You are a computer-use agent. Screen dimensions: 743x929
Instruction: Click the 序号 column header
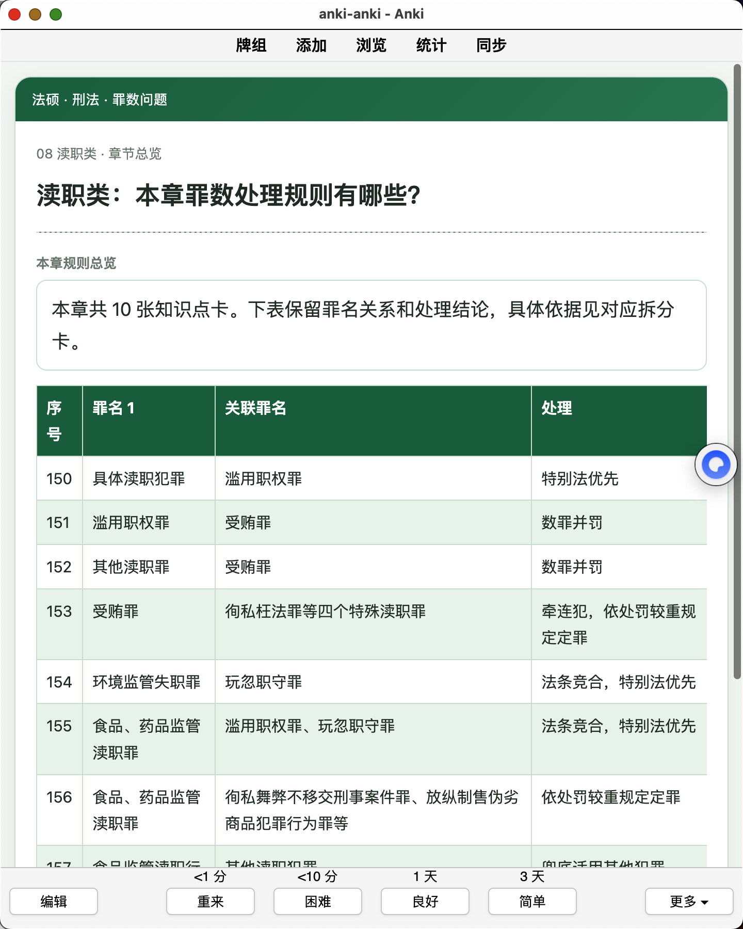pyautogui.click(x=59, y=421)
